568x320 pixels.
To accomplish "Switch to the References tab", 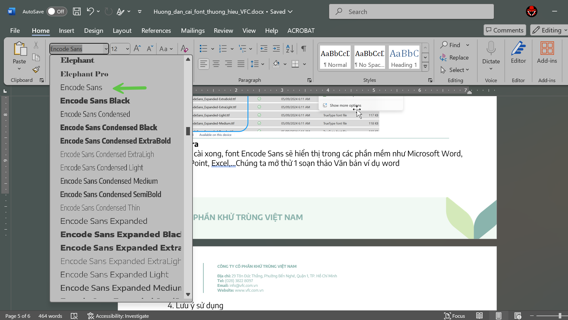I will (156, 31).
